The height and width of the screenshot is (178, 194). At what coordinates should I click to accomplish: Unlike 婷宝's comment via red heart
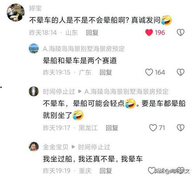[149, 33]
